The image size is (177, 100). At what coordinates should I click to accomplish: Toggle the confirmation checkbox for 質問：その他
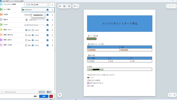click(47, 45)
